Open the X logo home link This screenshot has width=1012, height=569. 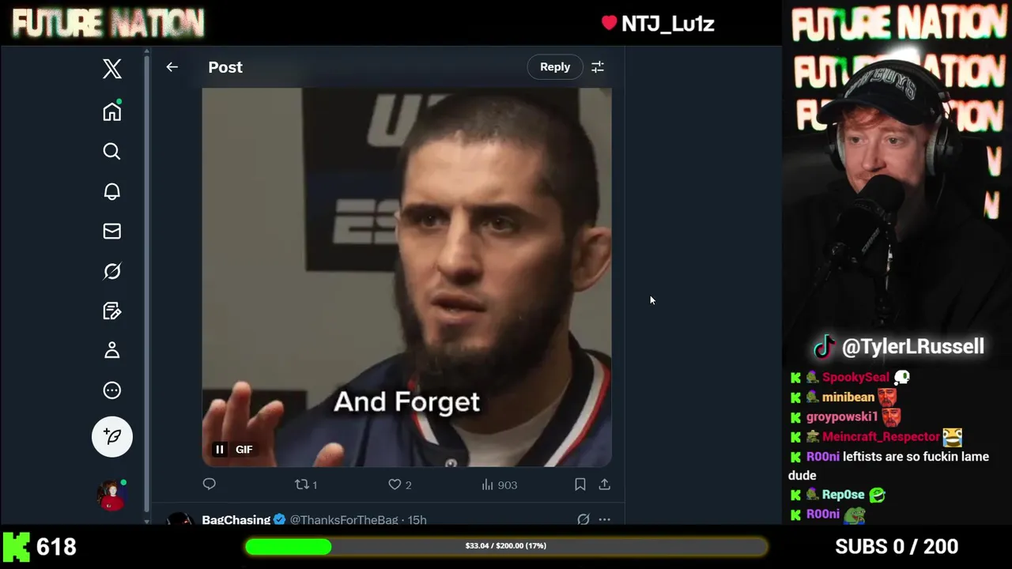coord(112,69)
